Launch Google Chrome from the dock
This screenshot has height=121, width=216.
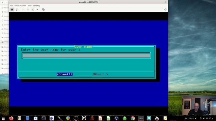[133, 118]
